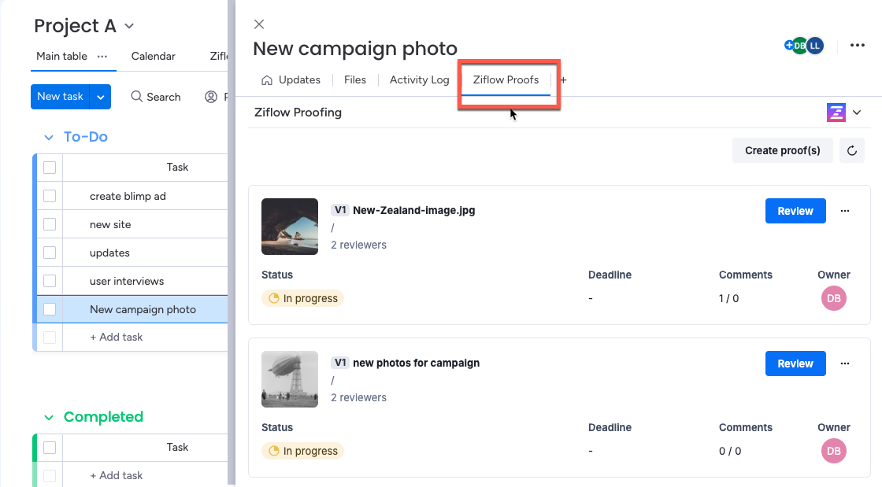
Task: Collapse the Completed group
Action: point(49,417)
